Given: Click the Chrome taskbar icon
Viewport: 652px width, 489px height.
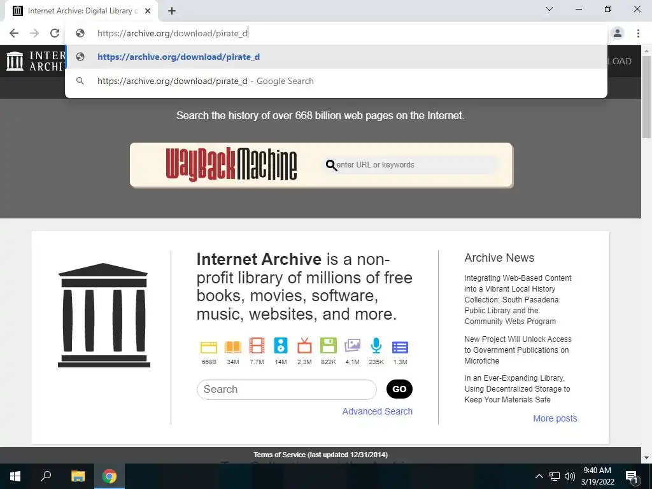Looking at the screenshot, I should tap(110, 476).
